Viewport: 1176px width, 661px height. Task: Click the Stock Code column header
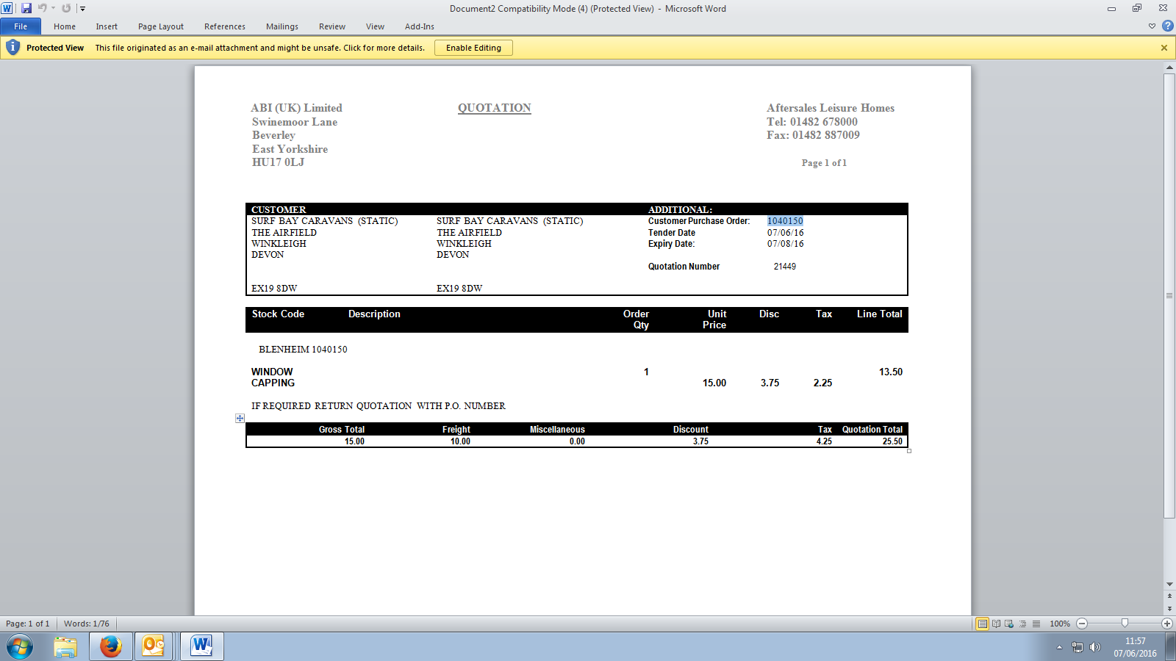278,314
